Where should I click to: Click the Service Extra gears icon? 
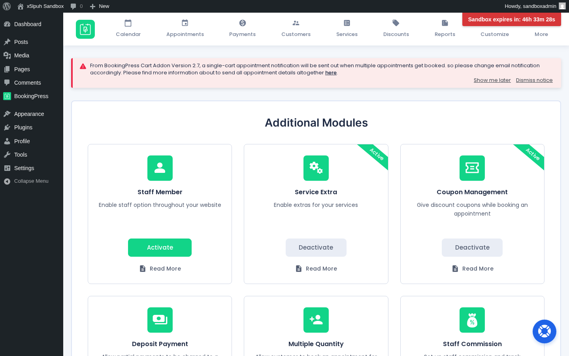point(316,168)
